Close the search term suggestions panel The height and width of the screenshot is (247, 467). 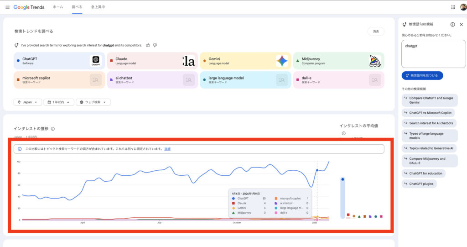click(461, 24)
